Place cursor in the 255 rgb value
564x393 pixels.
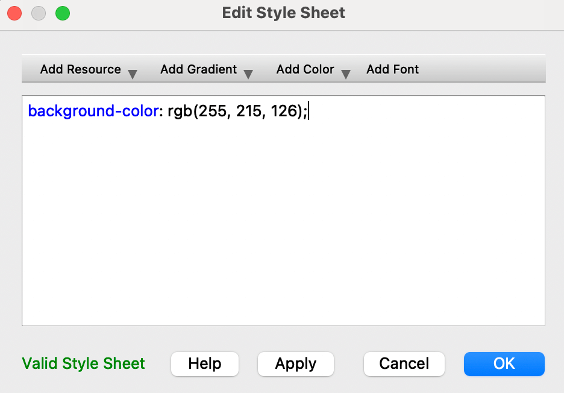tap(212, 111)
